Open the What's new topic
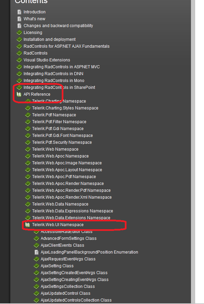The width and height of the screenshot is (204, 304). 34,19
